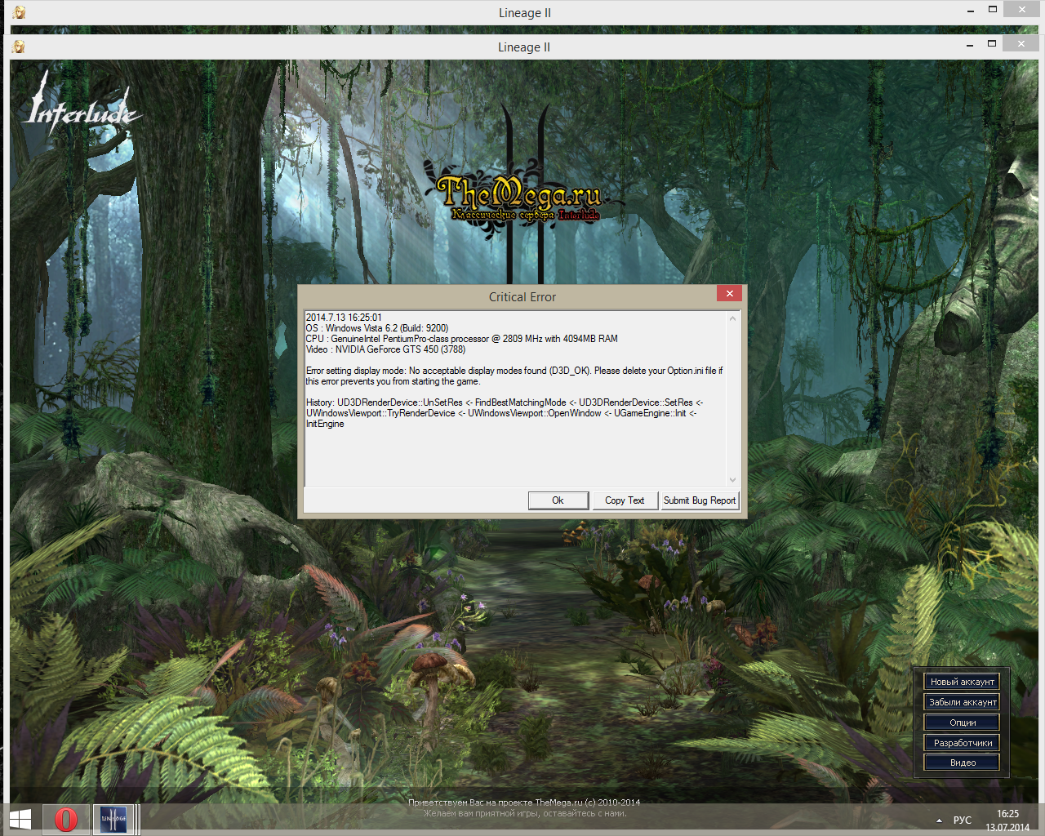This screenshot has height=836, width=1045.
Task: Click the CPU GenuineIntel line in error log
Action: pyautogui.click(x=462, y=339)
